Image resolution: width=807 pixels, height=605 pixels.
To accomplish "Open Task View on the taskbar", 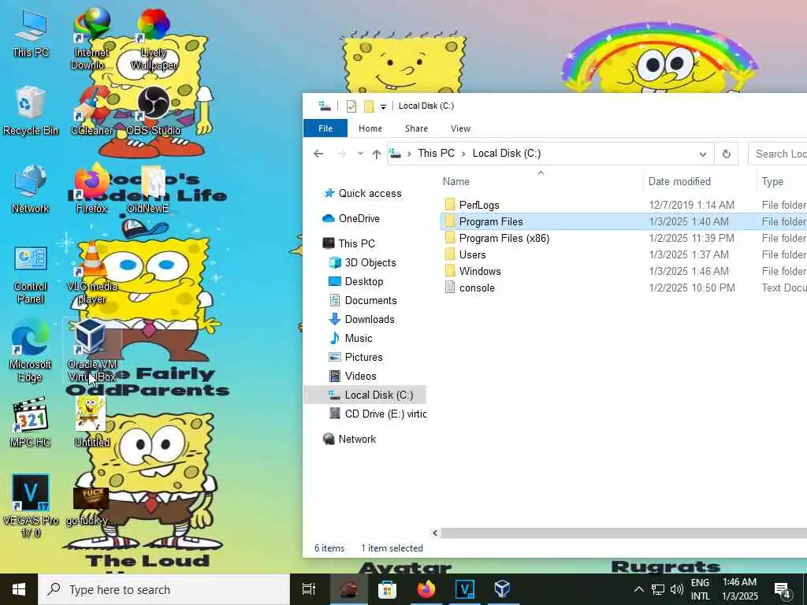I will point(309,589).
